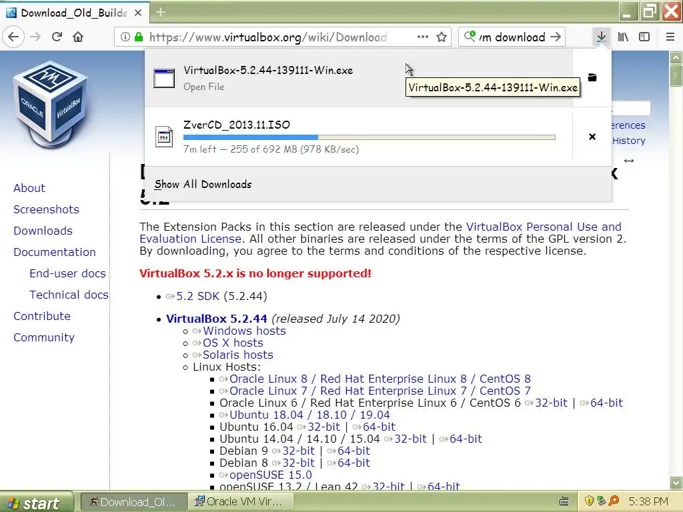The height and width of the screenshot is (512, 683).
Task: Click the taskbar clock showing 5:38 PM
Action: [648, 501]
